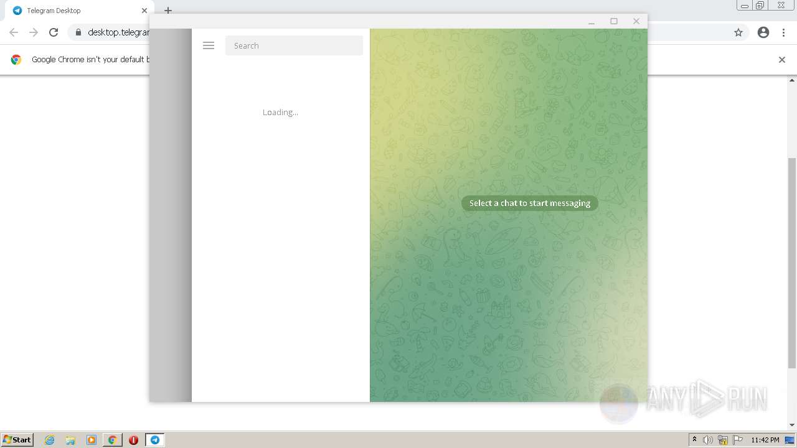Launch Internet Explorer from taskbar
Image resolution: width=797 pixels, height=448 pixels.
(x=50, y=440)
